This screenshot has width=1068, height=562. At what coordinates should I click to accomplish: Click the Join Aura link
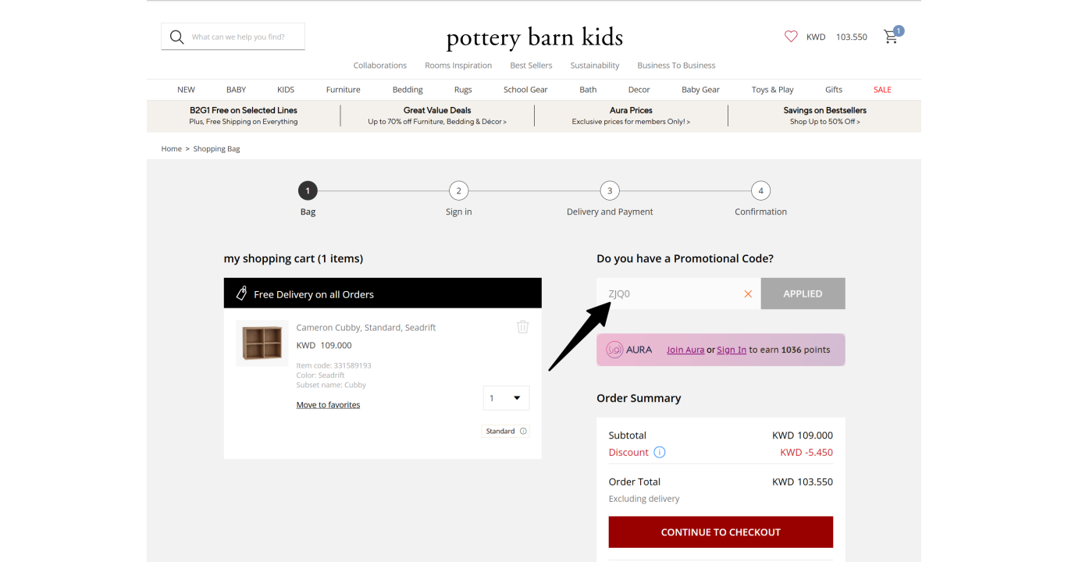click(x=685, y=350)
